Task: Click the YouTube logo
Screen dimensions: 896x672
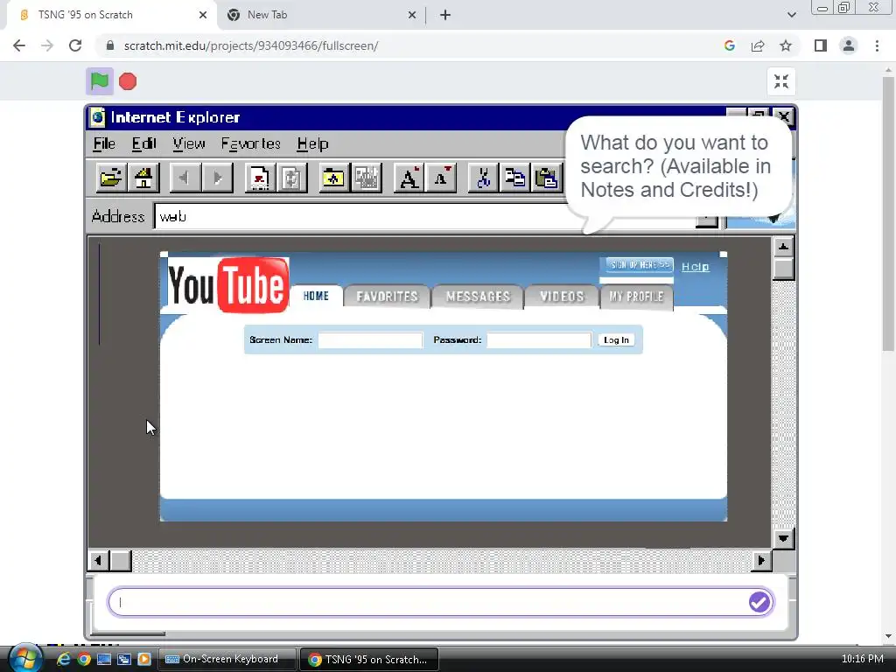Action: pos(228,285)
